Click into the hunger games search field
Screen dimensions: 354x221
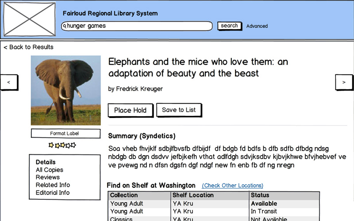point(137,26)
